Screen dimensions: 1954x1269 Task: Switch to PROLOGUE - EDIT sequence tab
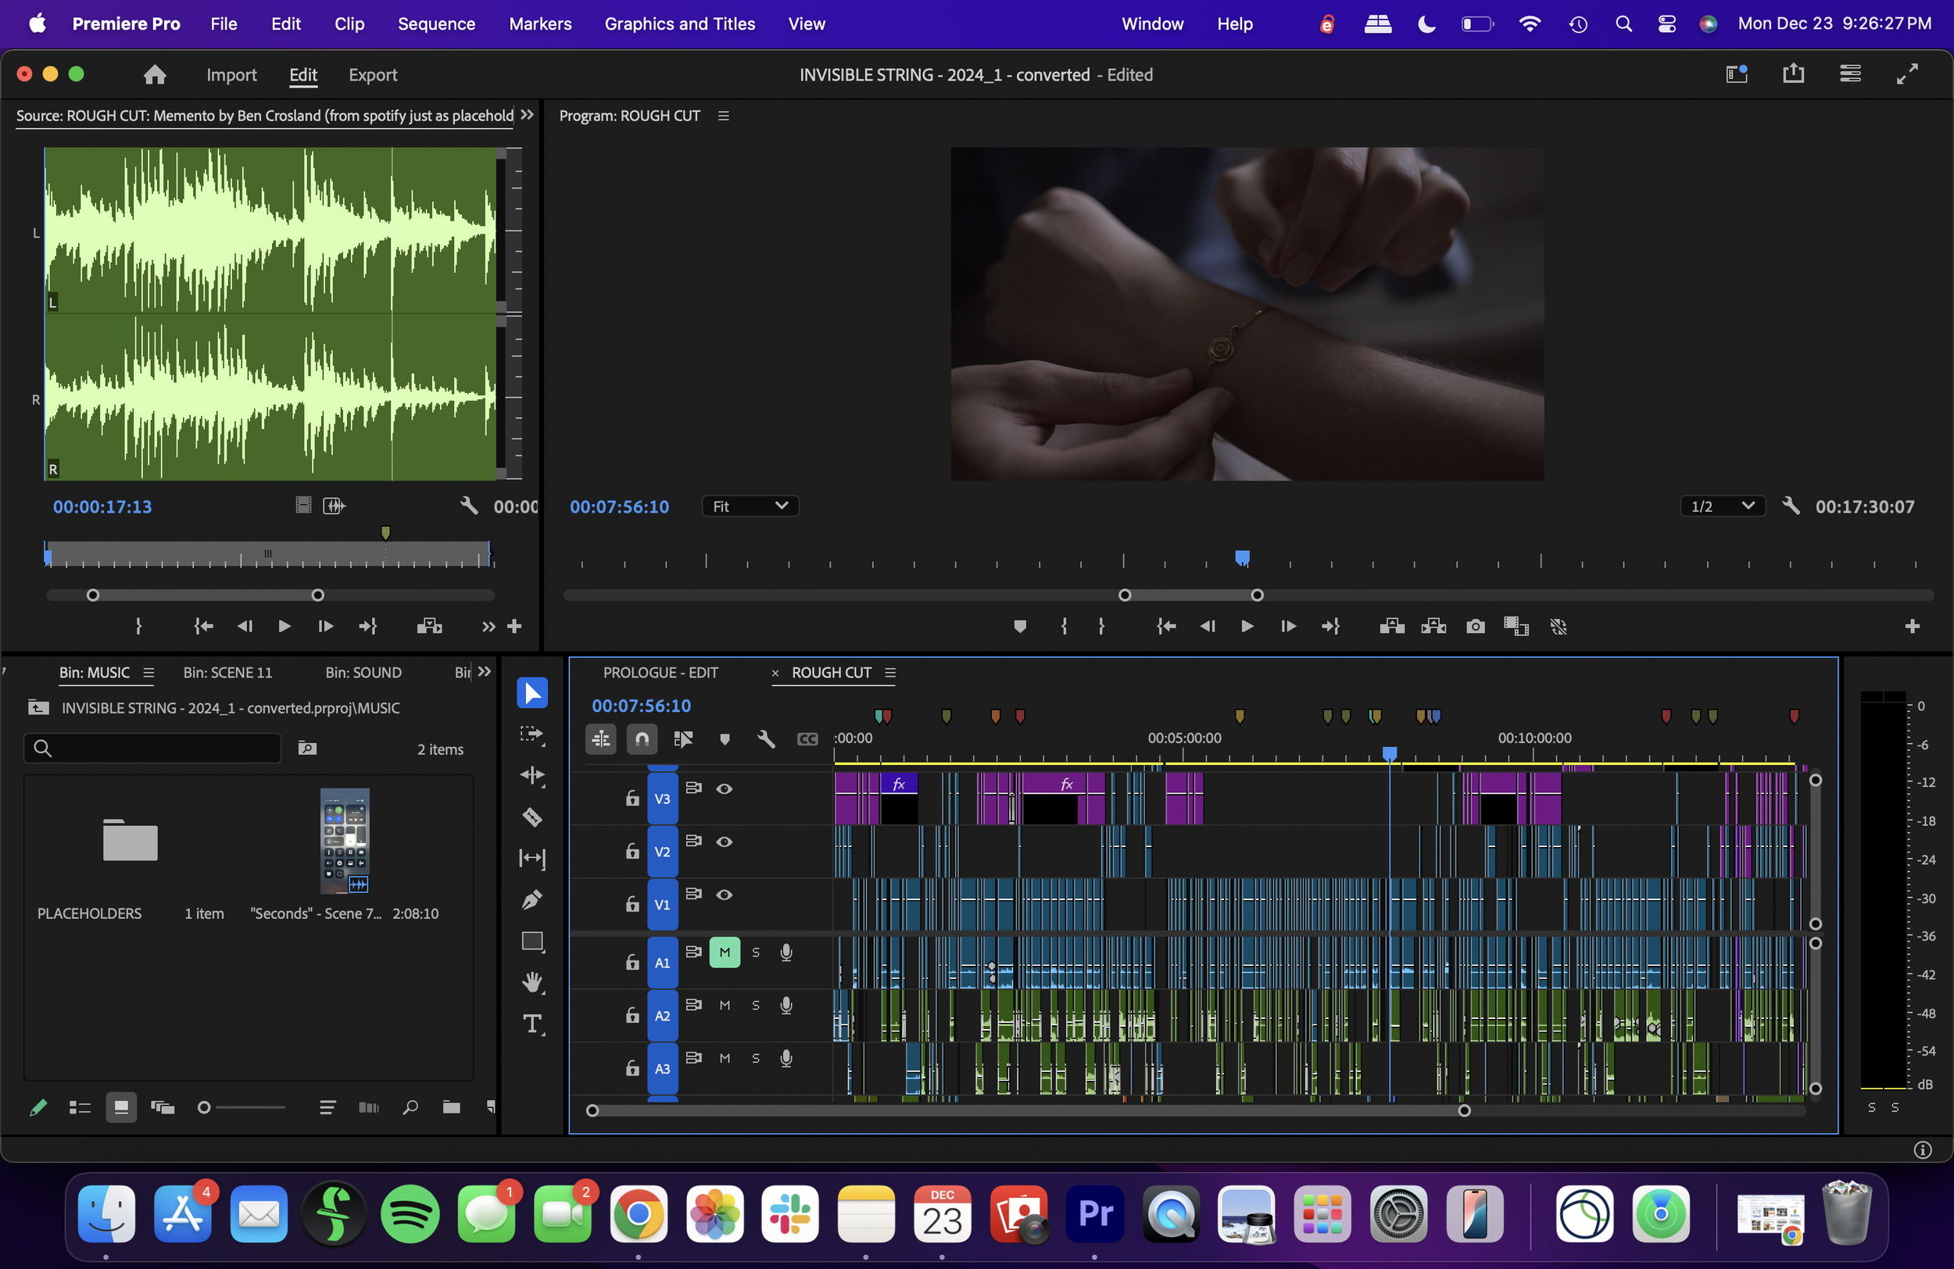coord(660,673)
